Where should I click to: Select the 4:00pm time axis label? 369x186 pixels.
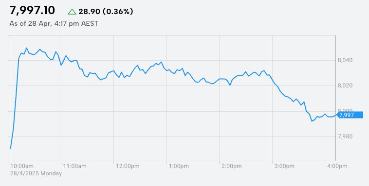337,166
